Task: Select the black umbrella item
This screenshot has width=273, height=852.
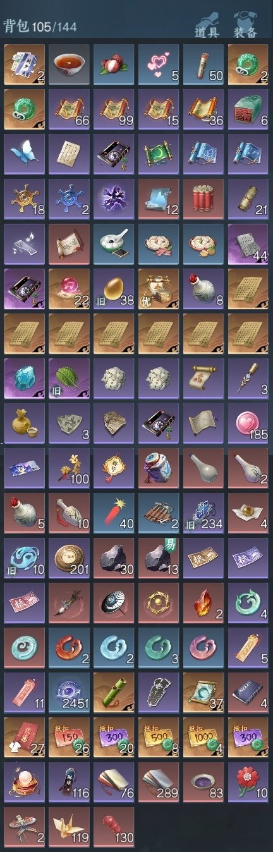Action: pyautogui.click(x=114, y=603)
